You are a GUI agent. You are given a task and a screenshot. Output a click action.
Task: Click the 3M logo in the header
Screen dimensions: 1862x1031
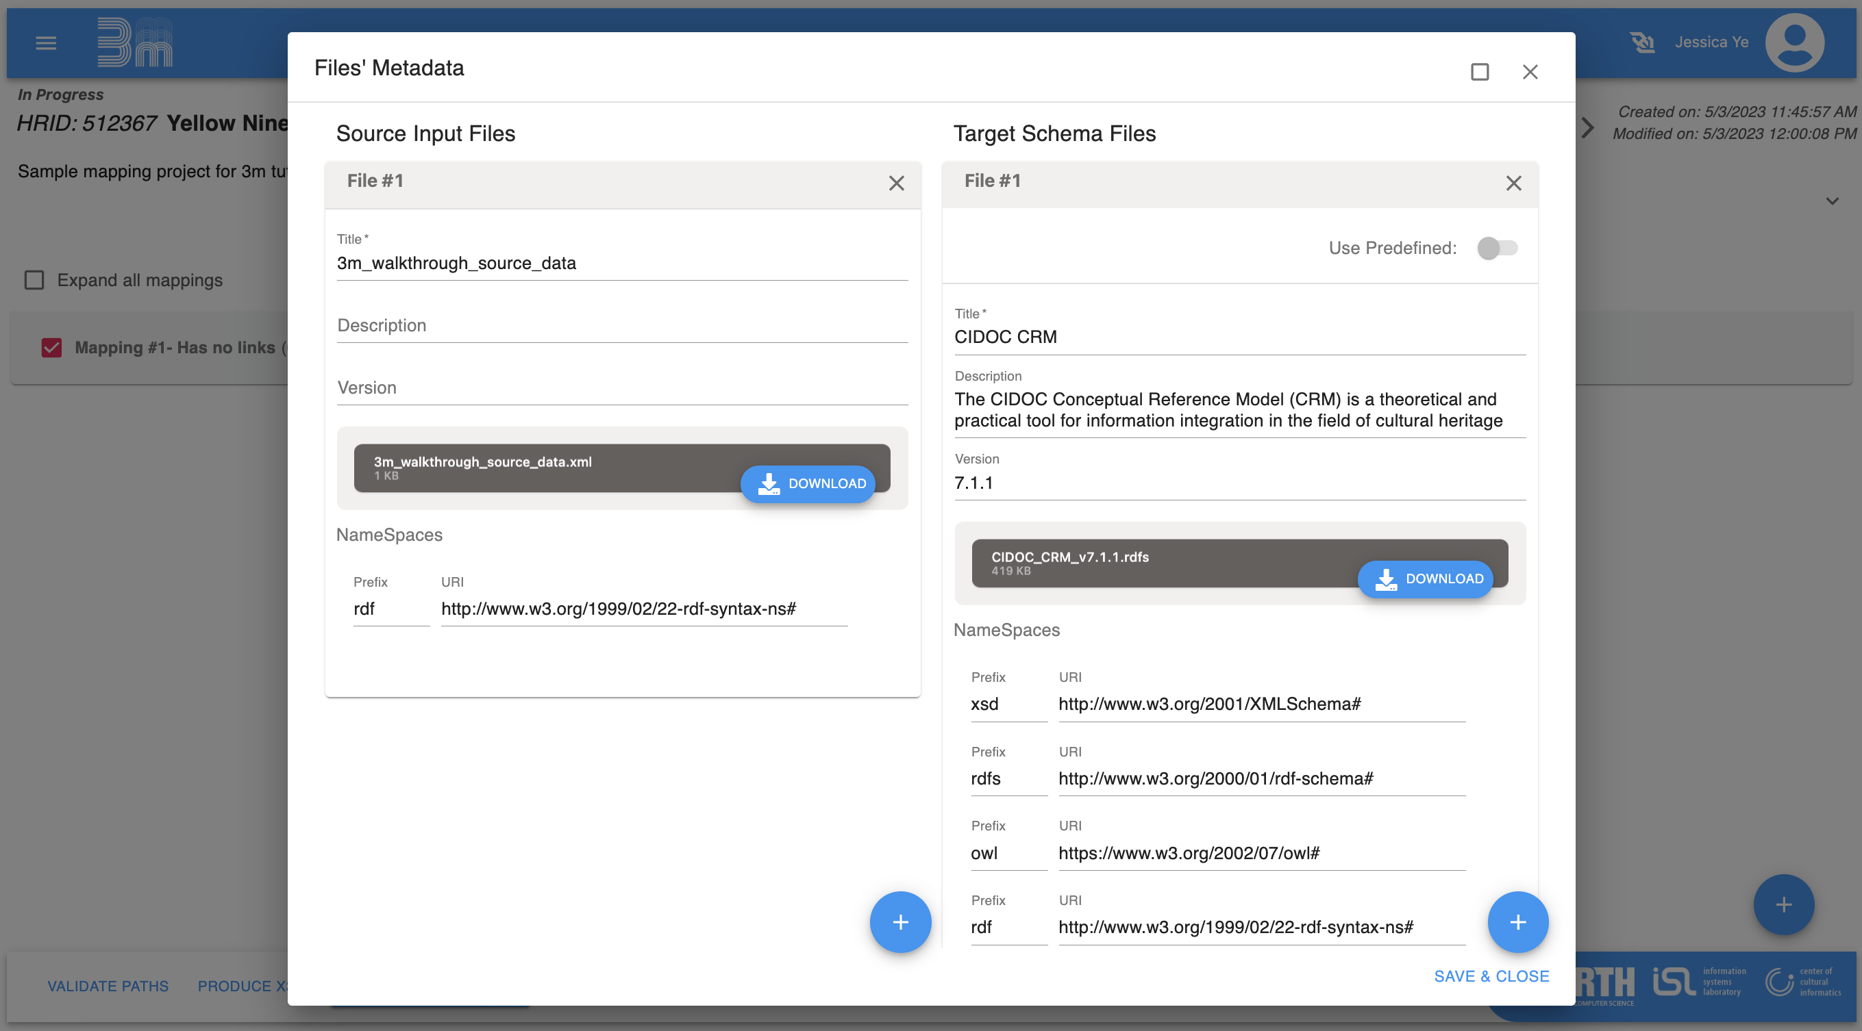click(134, 42)
